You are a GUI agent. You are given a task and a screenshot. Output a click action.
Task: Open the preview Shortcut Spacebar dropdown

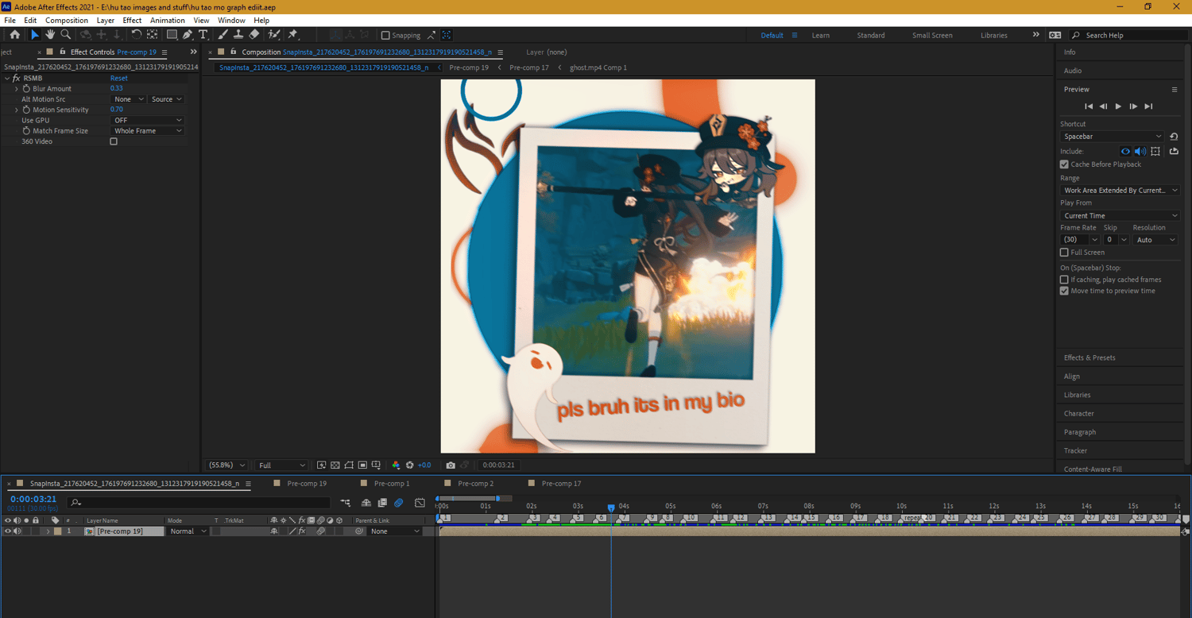tap(1112, 137)
